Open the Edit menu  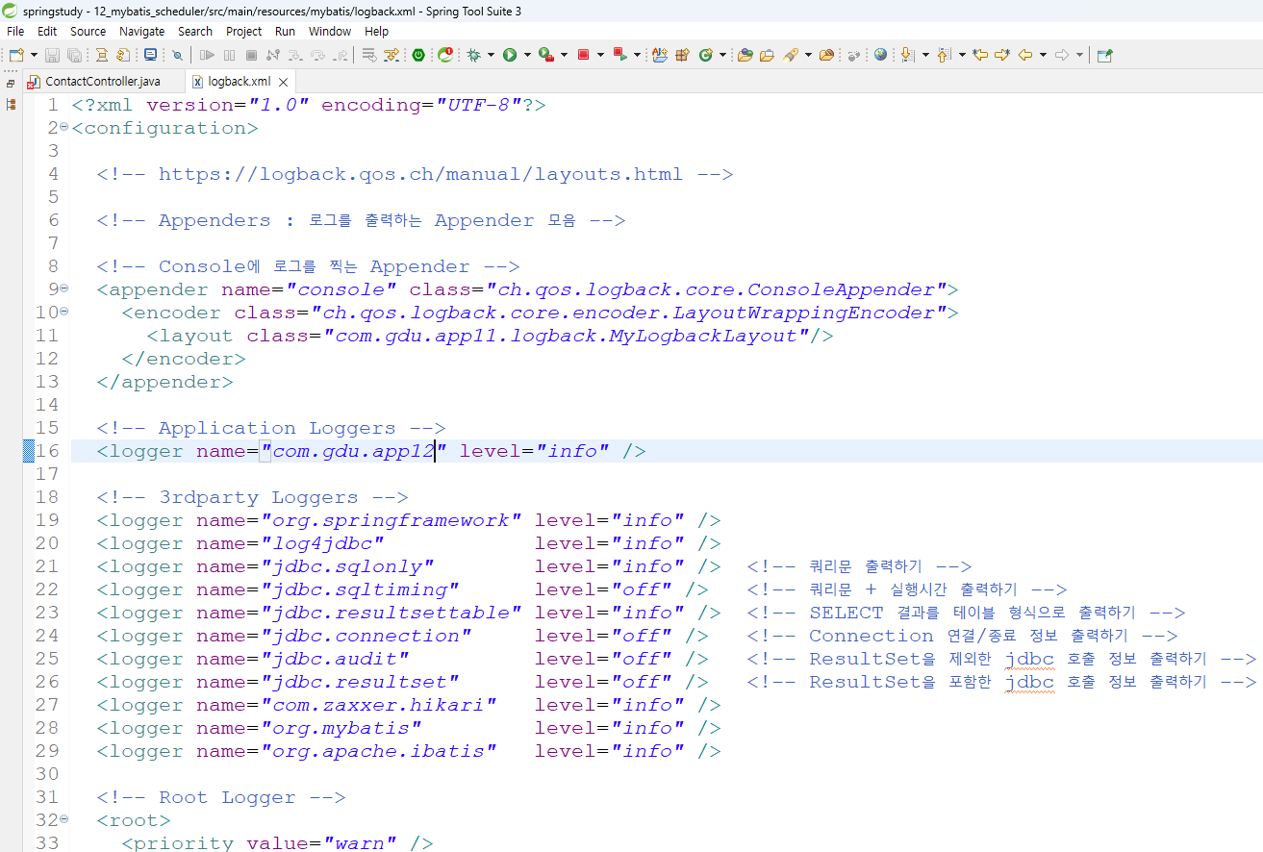tap(47, 32)
